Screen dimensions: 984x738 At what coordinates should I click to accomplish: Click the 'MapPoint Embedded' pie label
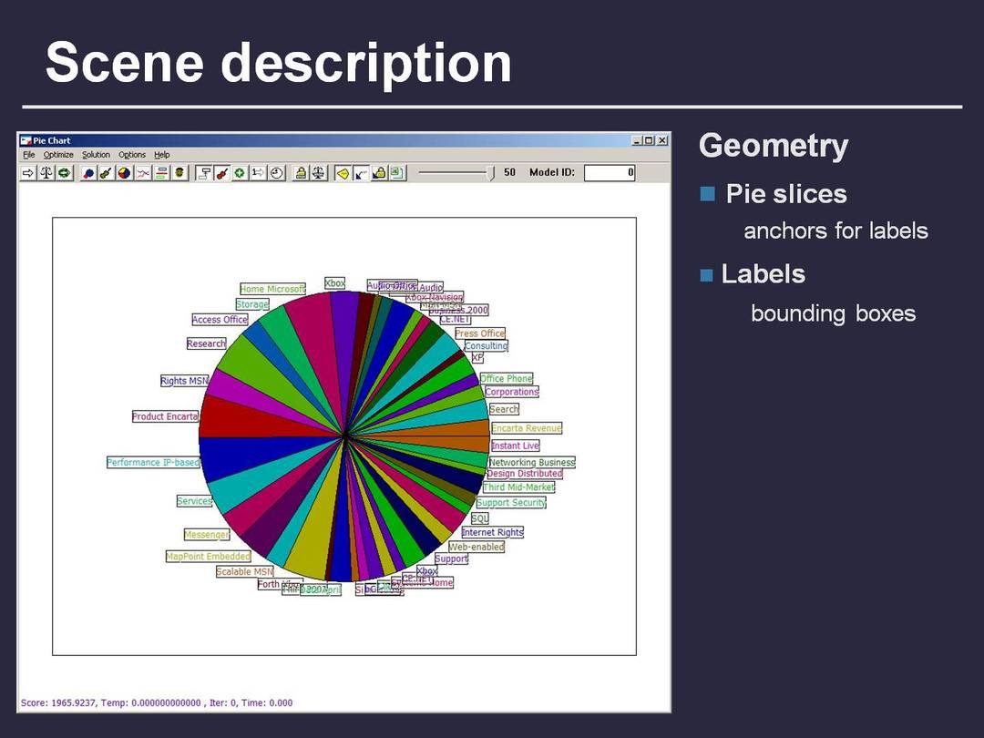208,557
